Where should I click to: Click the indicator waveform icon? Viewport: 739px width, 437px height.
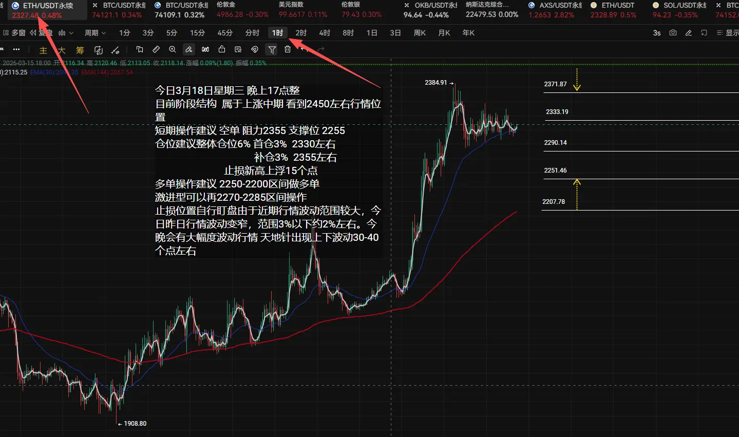(62, 33)
